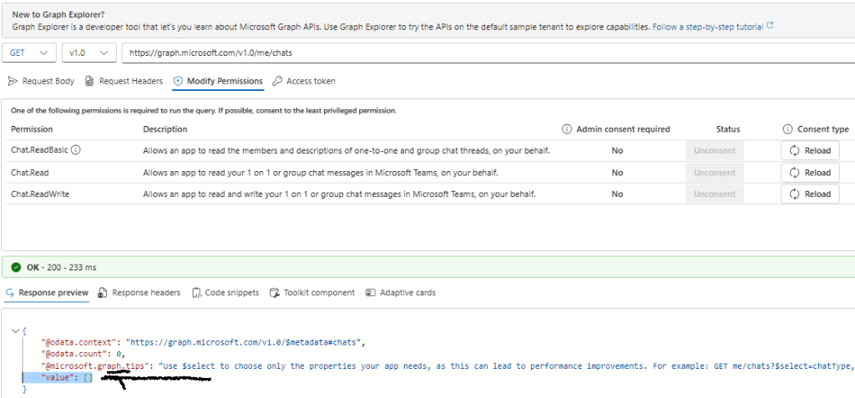855x398 pixels.
Task: Click Reload button in Chat.ReadWrite row
Action: (810, 194)
